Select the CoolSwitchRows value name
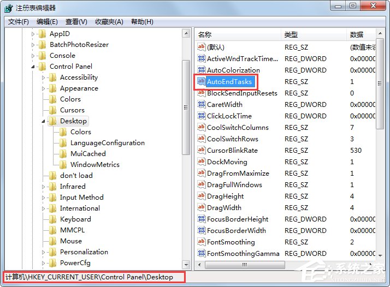390x287 pixels. [x=233, y=139]
